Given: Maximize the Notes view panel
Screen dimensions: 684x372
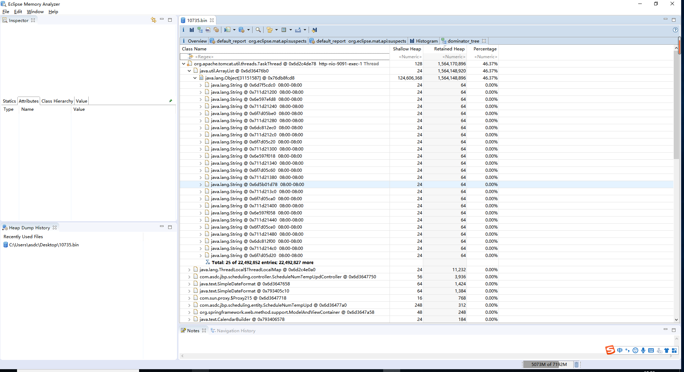Looking at the screenshot, I should [x=674, y=330].
